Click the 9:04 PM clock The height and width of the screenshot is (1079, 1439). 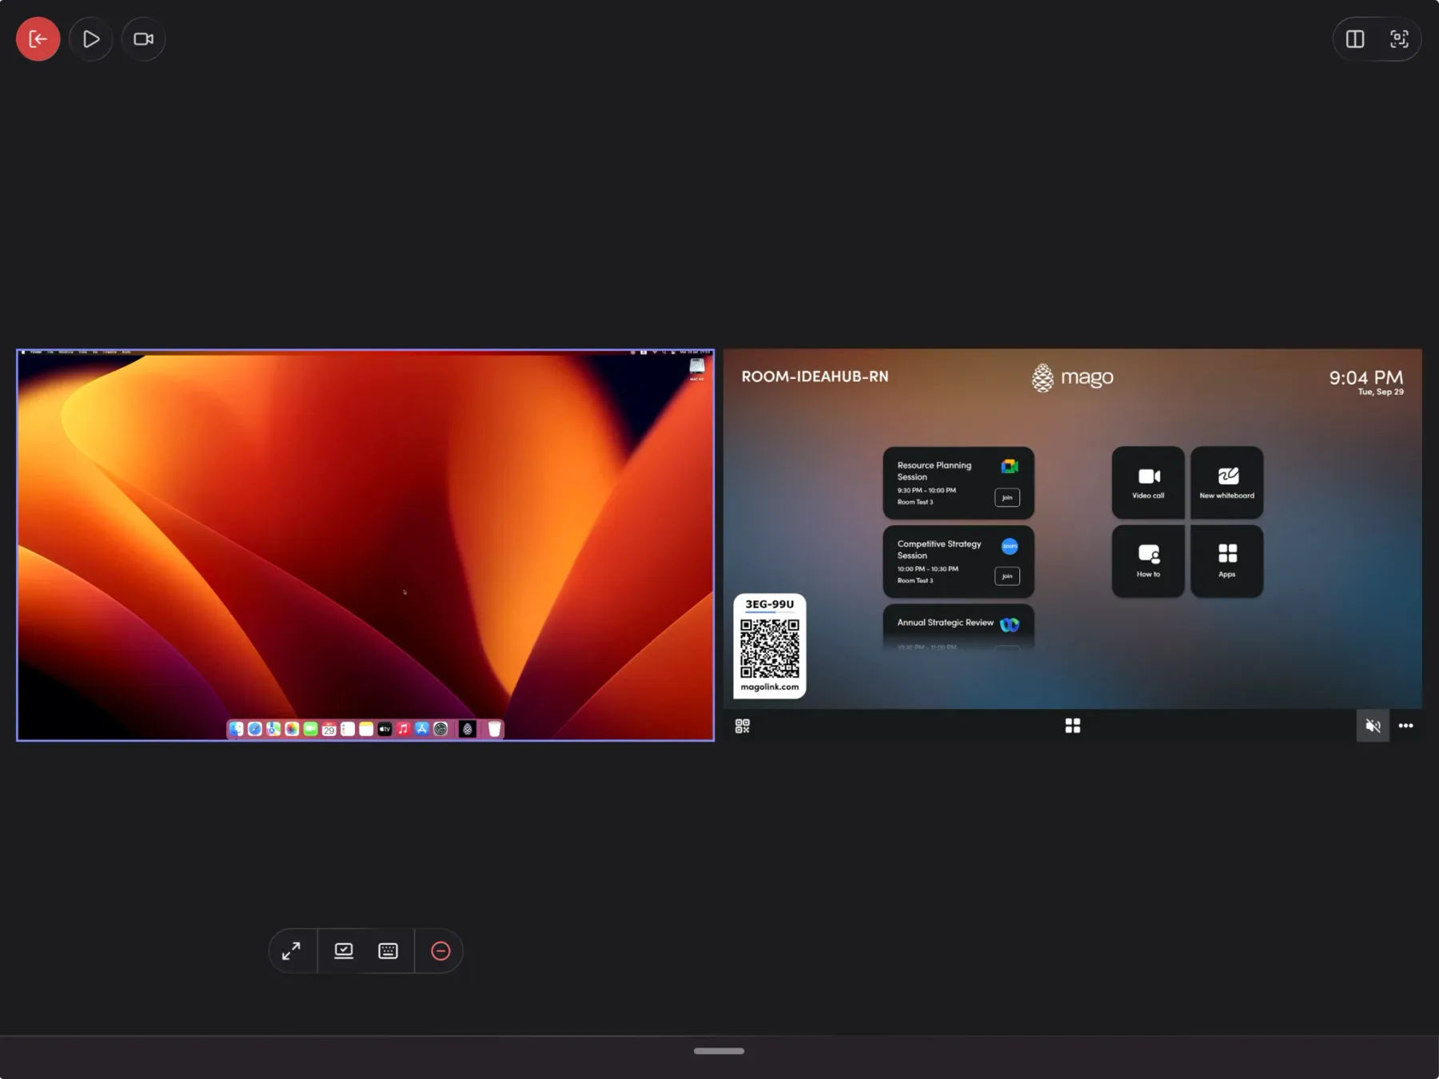pyautogui.click(x=1366, y=377)
